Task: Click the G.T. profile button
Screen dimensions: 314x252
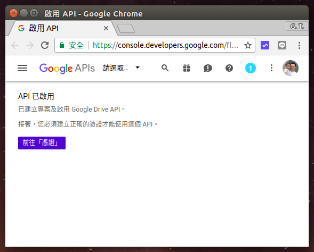Action: [297, 26]
